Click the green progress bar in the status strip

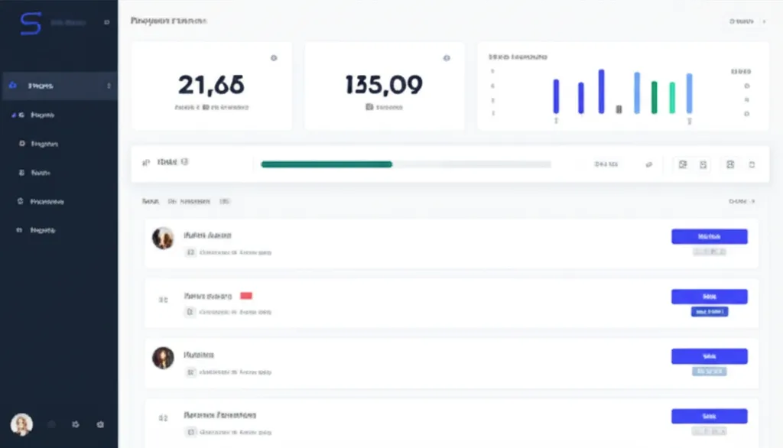pos(325,164)
